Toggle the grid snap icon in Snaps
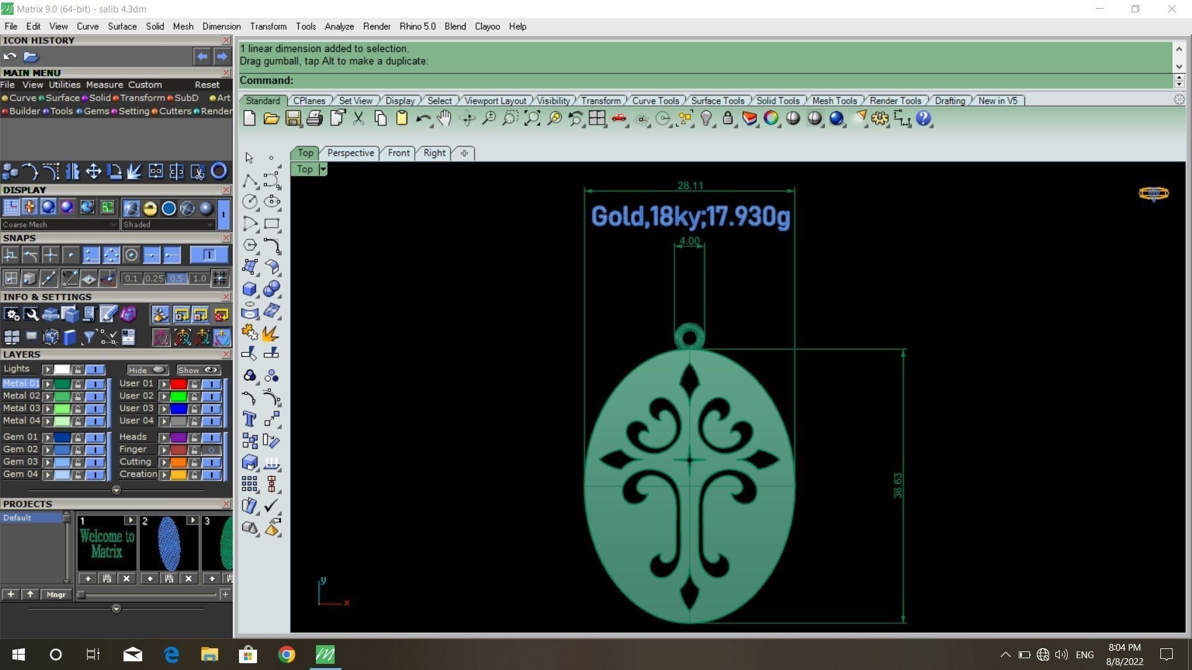The width and height of the screenshot is (1192, 670). pos(220,279)
